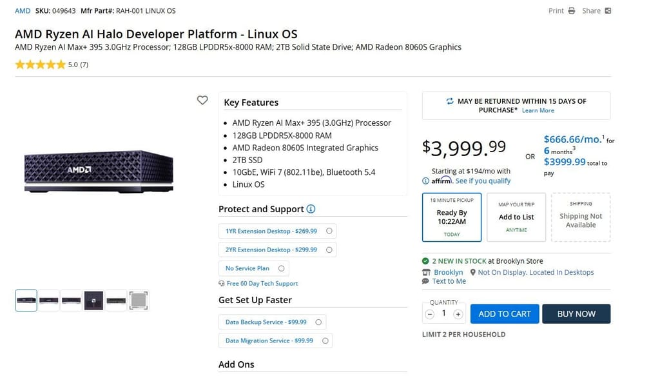Select Data Migration Service $99.99

pos(275,341)
